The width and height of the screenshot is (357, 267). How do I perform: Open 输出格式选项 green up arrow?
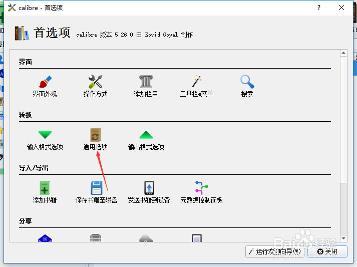(146, 135)
